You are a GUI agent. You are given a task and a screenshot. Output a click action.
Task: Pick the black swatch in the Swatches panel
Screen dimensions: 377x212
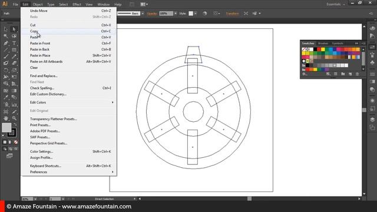pos(315,49)
